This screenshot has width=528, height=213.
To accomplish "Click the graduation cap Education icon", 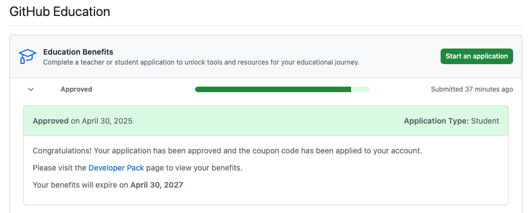I will [x=27, y=56].
